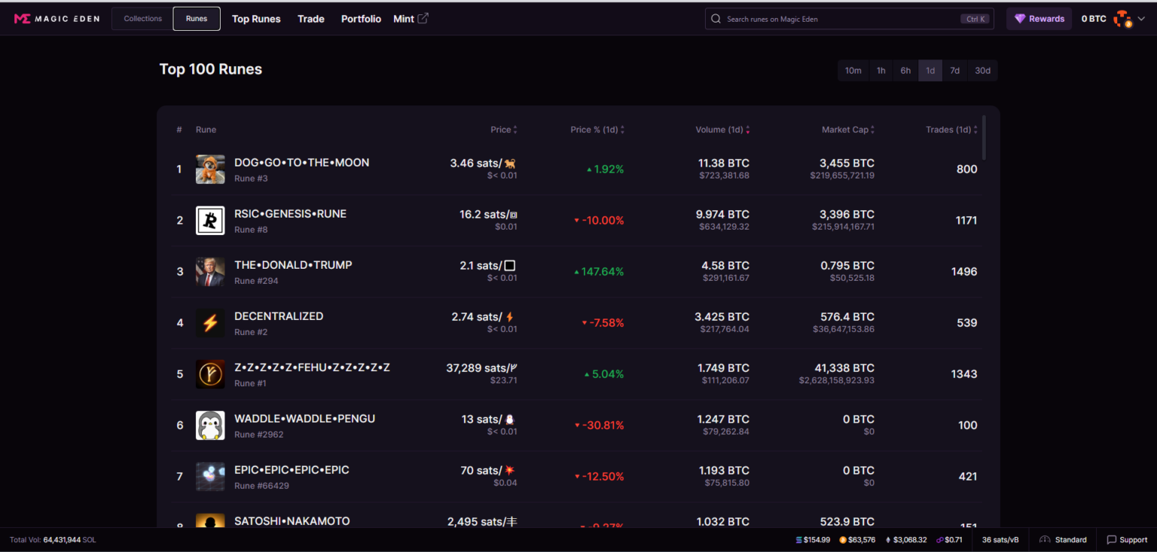The image size is (1157, 552).
Task: Switch to the Portfolio section
Action: click(361, 18)
